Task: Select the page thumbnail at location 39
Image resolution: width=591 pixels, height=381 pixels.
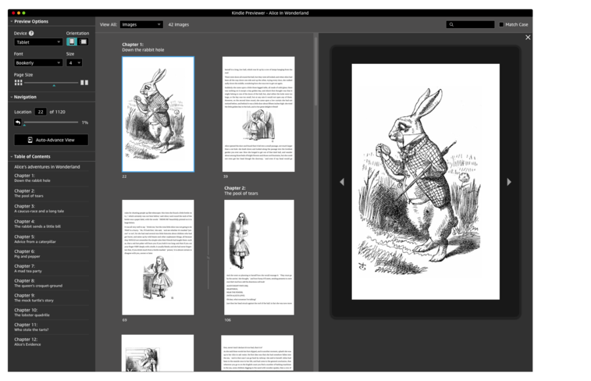Action: pos(258,114)
